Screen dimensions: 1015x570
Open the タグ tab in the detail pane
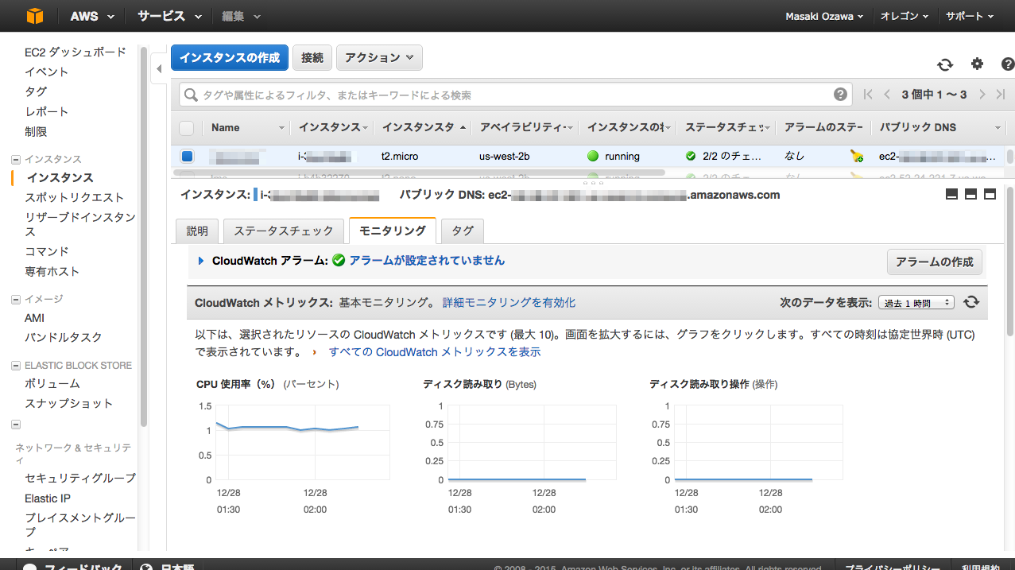(463, 231)
